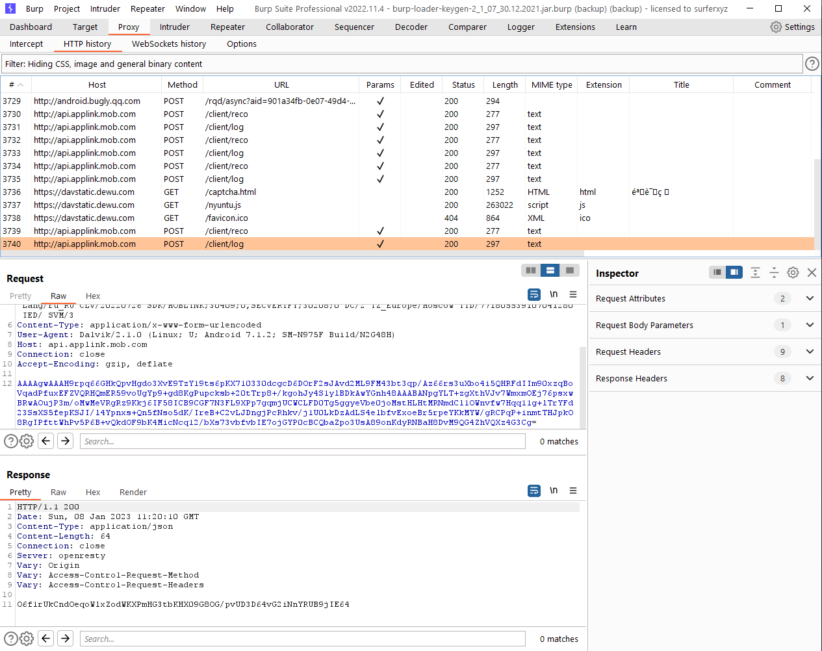Viewport: 822px width, 651px height.
Task: Sort by the MIME type column header
Action: (x=552, y=84)
